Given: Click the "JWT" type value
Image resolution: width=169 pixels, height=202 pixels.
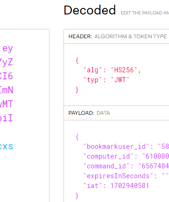Looking at the screenshot, I should coord(120,80).
